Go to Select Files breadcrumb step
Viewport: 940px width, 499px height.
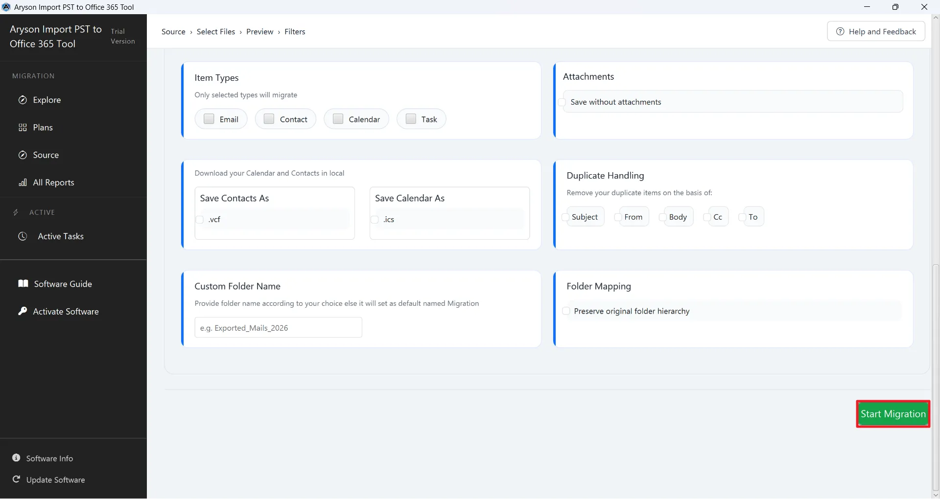[216, 32]
